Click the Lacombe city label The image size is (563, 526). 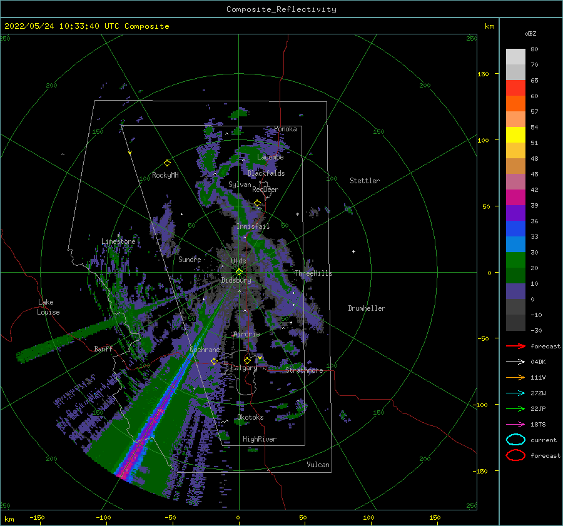point(270,157)
